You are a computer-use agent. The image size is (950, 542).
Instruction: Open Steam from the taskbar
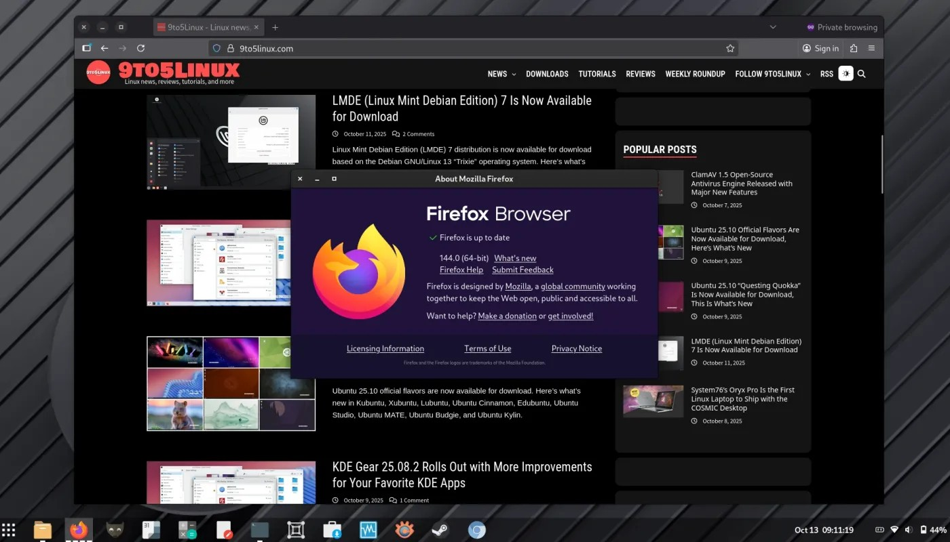(441, 530)
